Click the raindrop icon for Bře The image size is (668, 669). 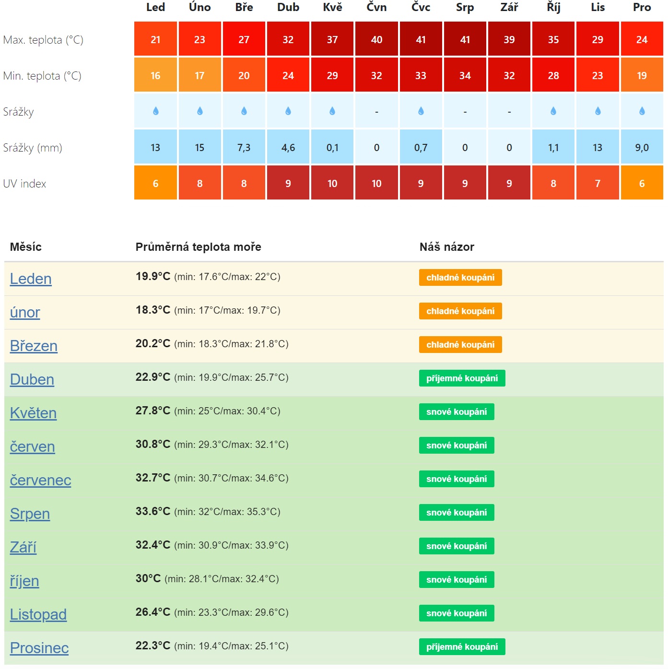point(244,111)
